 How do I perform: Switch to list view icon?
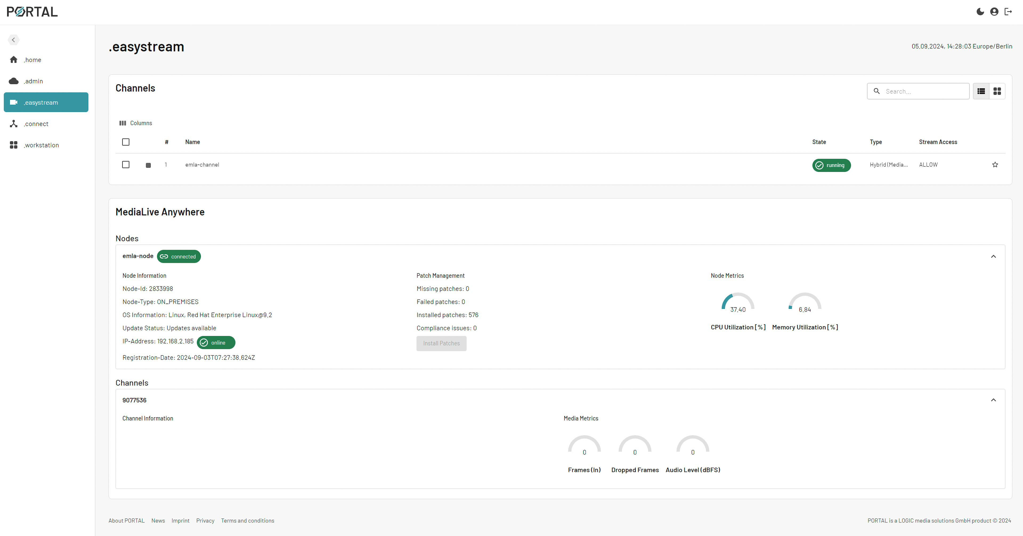981,91
